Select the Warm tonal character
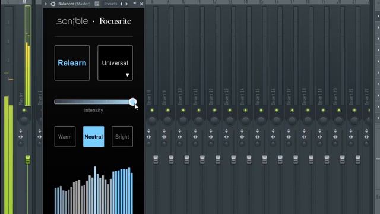Screen dimensions: 380x214 pyautogui.click(x=65, y=137)
